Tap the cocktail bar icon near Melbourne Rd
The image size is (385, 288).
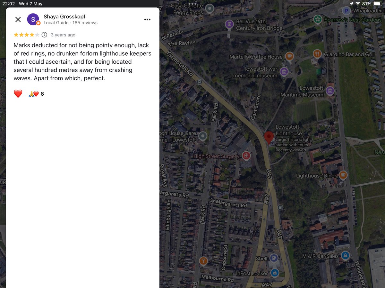pyautogui.click(x=203, y=261)
